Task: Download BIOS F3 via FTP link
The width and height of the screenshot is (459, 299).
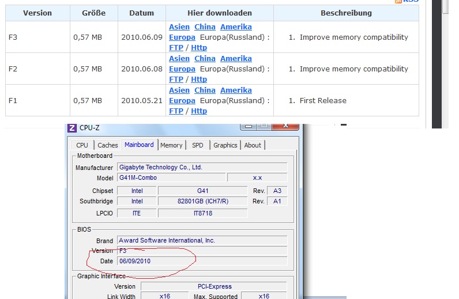Action: coord(176,47)
